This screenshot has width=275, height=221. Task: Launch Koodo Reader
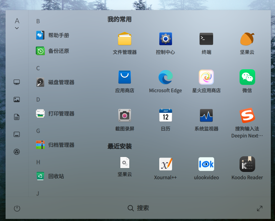[x=247, y=168]
